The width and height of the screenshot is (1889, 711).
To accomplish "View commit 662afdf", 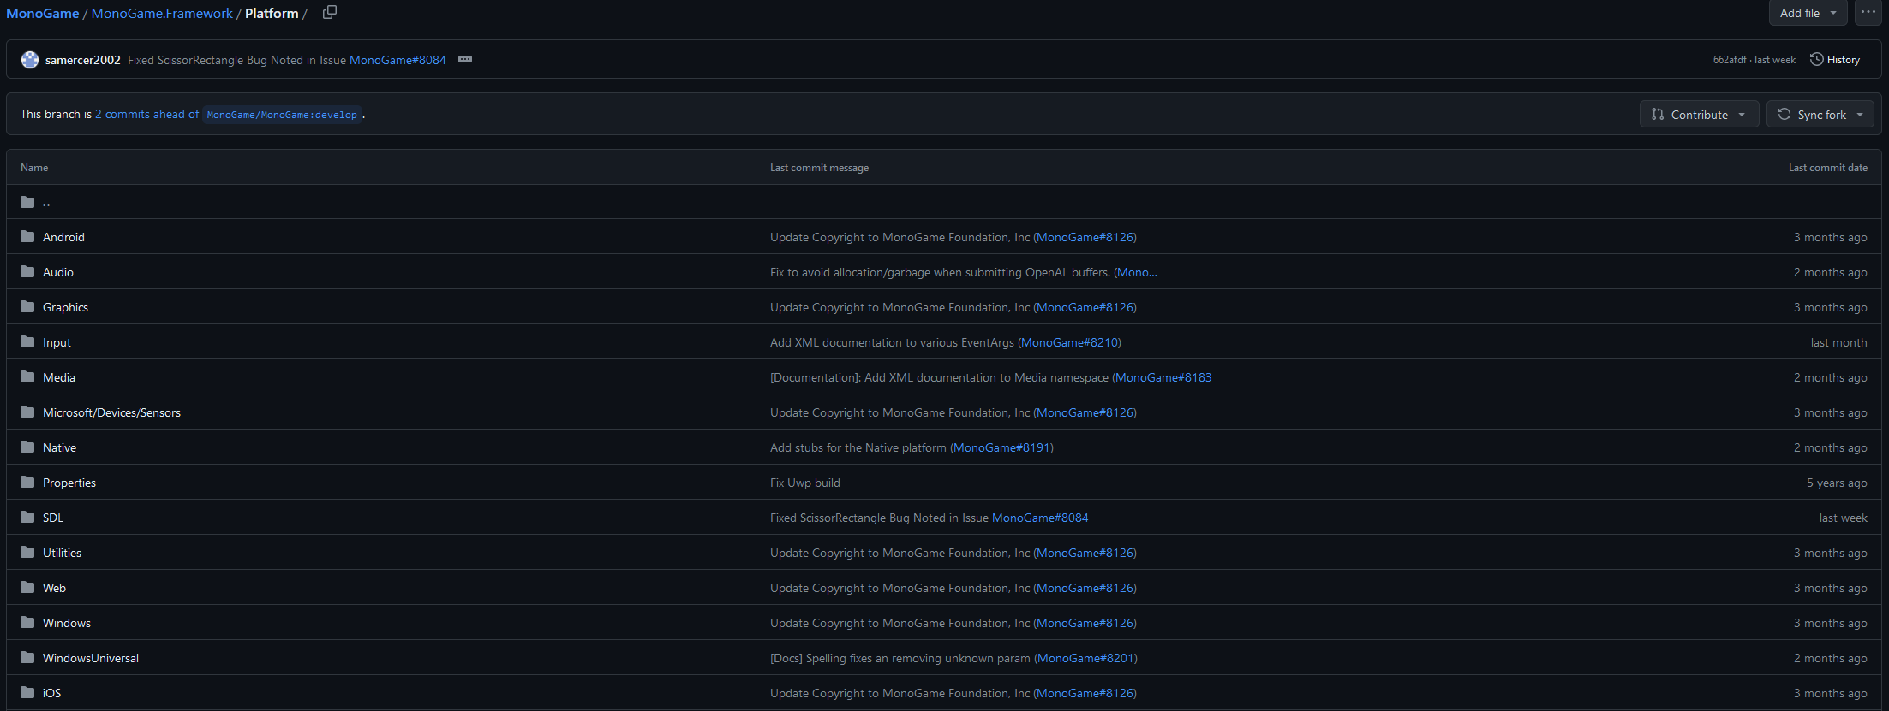I will pyautogui.click(x=1730, y=60).
